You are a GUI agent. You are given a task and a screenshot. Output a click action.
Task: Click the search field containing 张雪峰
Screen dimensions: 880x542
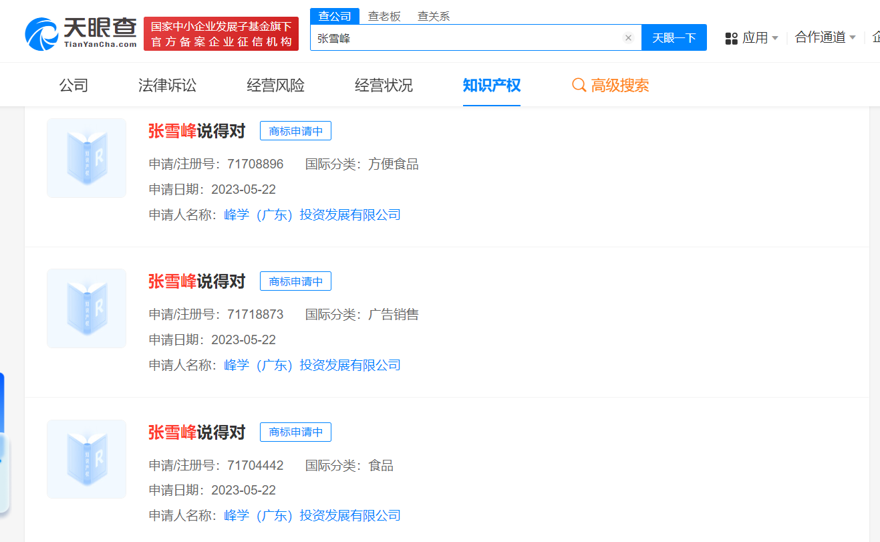(468, 38)
